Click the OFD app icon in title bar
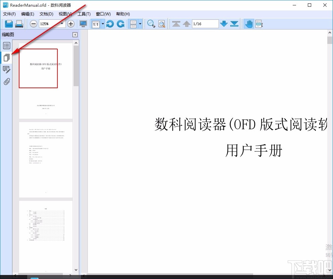 coord(5,5)
